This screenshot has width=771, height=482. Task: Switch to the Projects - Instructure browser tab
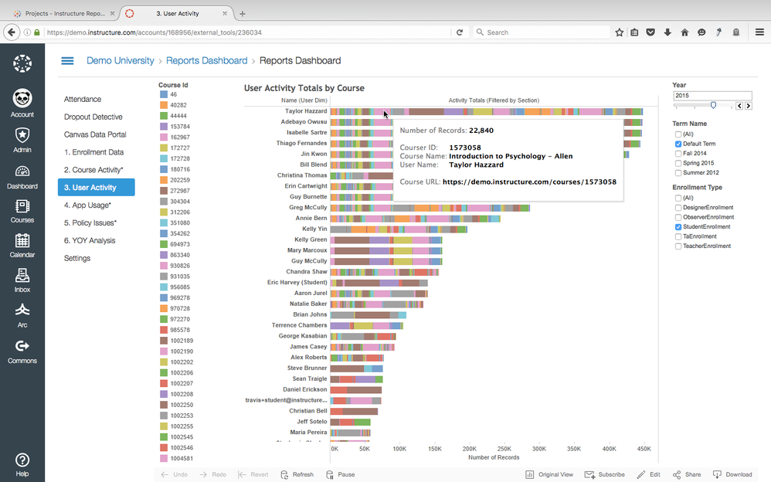click(x=64, y=14)
